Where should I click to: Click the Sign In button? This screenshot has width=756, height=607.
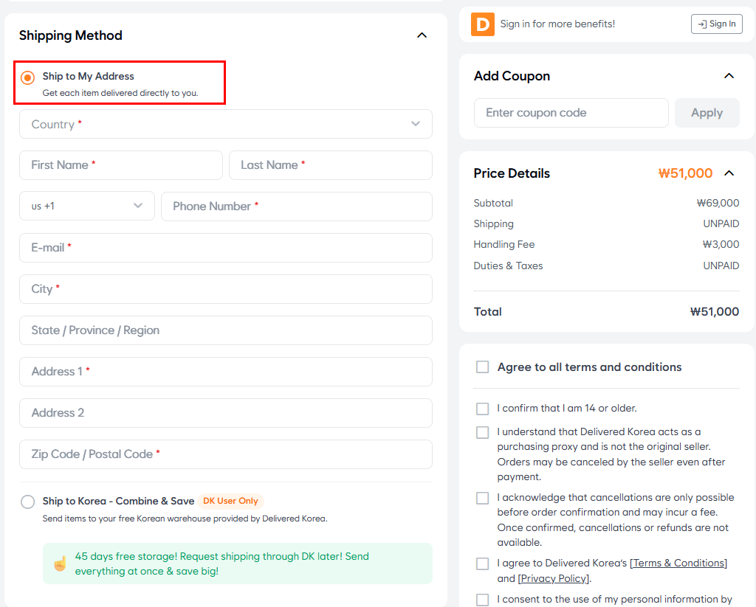click(716, 24)
